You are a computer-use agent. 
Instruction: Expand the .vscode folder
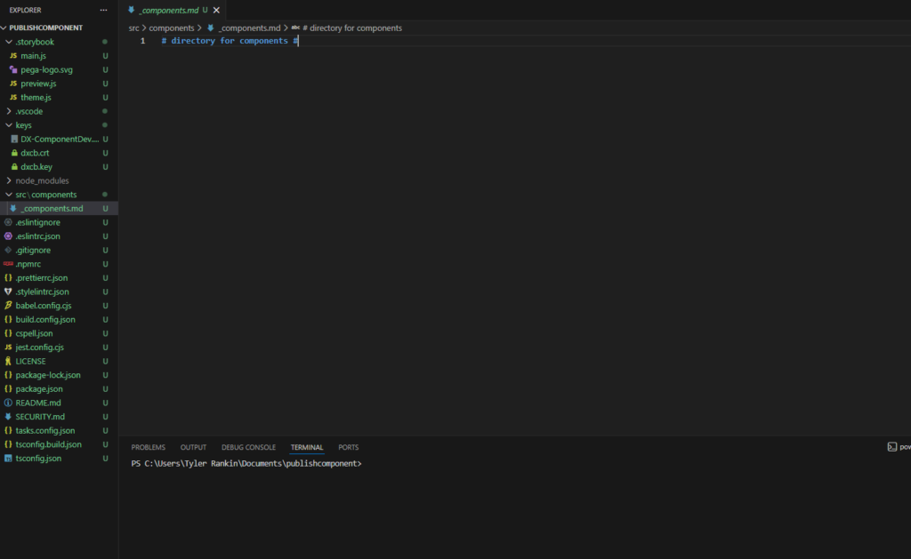9,111
